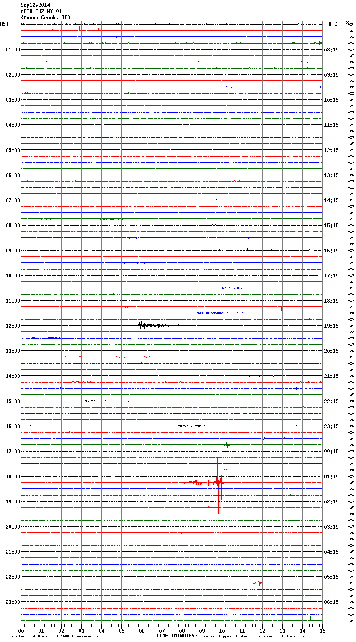This screenshot has width=356, height=642.
Task: Select the 13:15 UTC time label
Action: click(x=331, y=175)
